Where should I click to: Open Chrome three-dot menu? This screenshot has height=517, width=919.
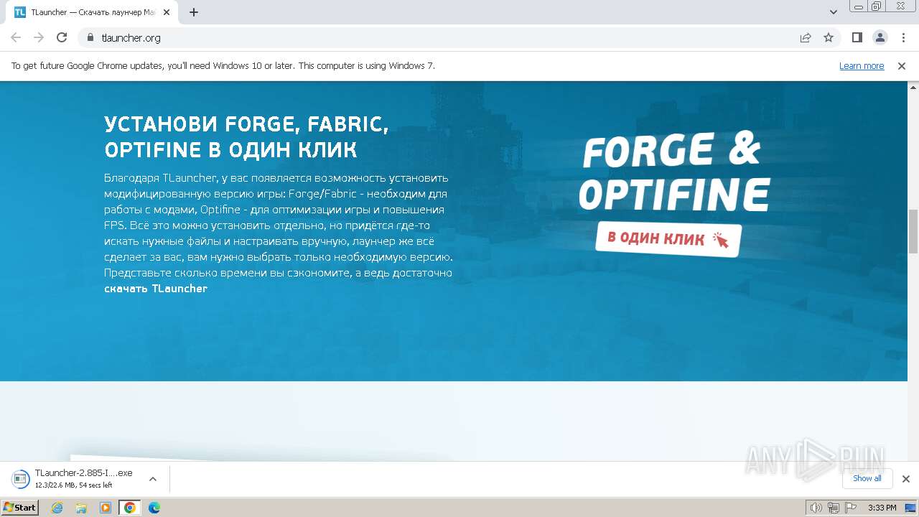click(x=903, y=37)
